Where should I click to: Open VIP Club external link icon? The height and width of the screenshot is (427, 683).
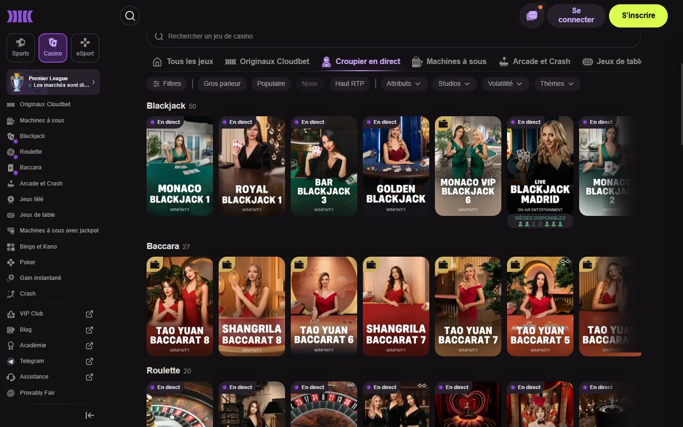point(89,314)
